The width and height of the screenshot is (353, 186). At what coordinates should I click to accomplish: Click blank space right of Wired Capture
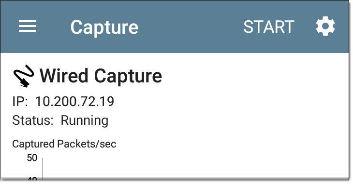pyautogui.click(x=254, y=76)
